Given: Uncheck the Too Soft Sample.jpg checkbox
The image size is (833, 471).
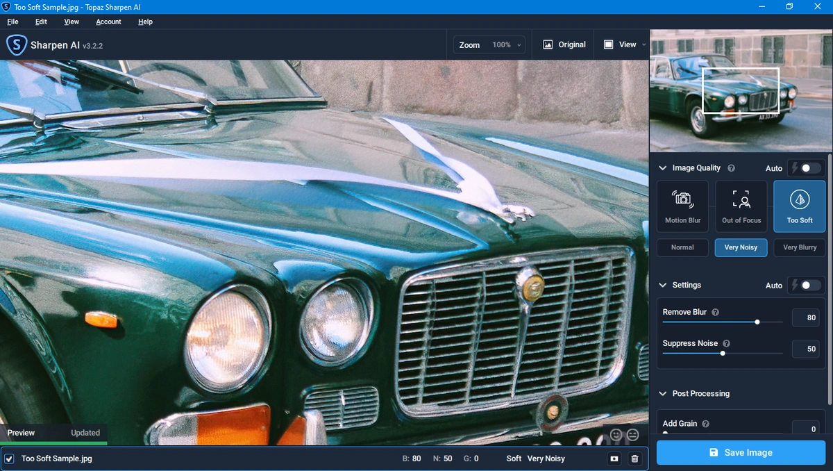Looking at the screenshot, I should [x=9, y=458].
